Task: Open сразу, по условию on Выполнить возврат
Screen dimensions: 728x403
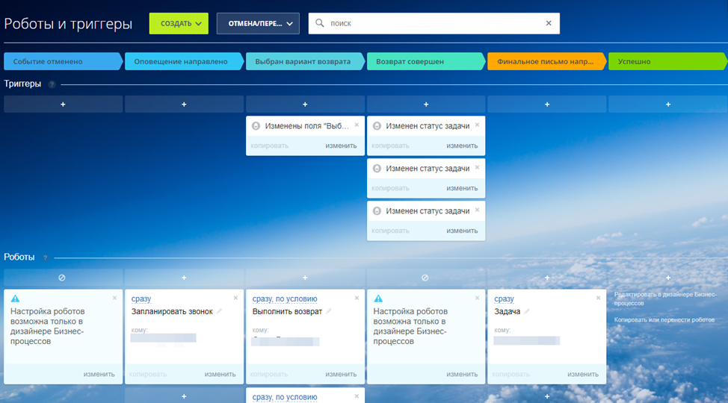Action: point(285,299)
